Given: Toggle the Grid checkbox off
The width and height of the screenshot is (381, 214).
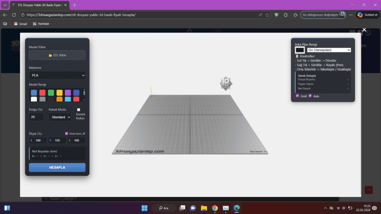Looking at the screenshot, I should coord(297,96).
